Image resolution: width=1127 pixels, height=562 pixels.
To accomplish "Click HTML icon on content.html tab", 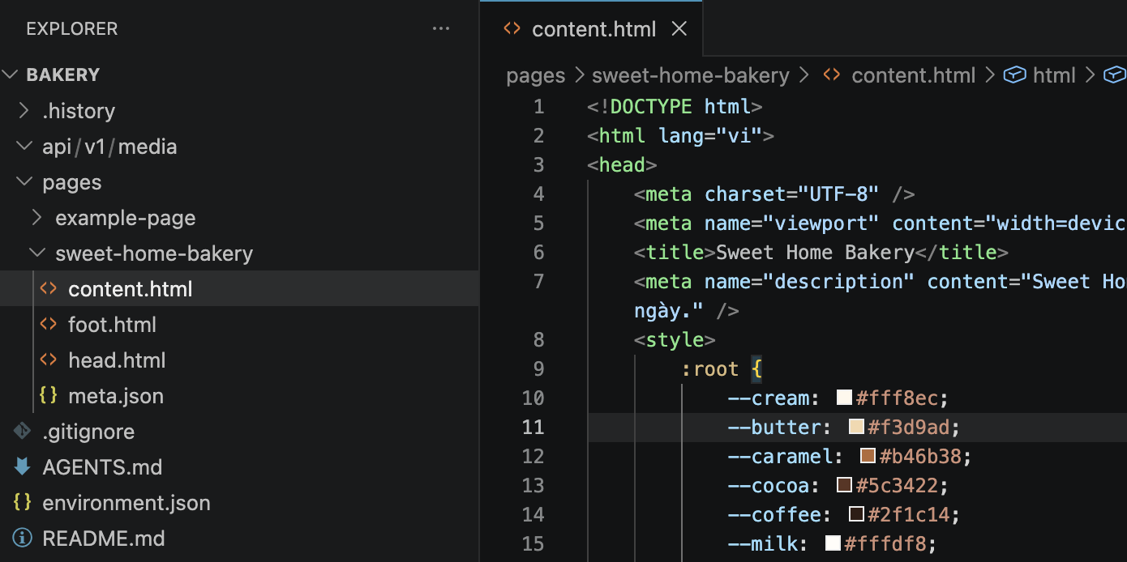I will tap(512, 28).
